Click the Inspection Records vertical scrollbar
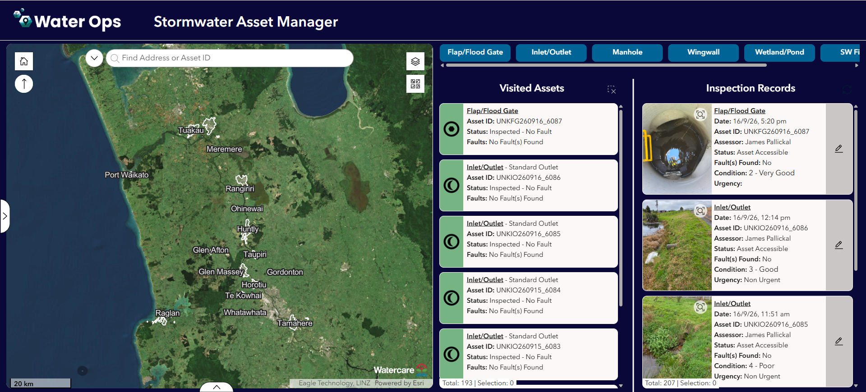Viewport: 866px width, 392px height. tap(856, 190)
